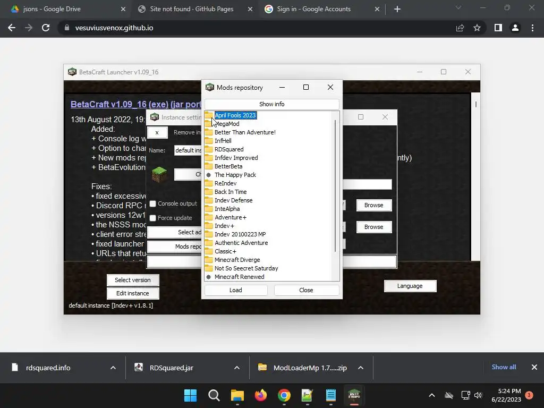Reload the current browser page
The width and height of the screenshot is (544, 408).
(46, 28)
